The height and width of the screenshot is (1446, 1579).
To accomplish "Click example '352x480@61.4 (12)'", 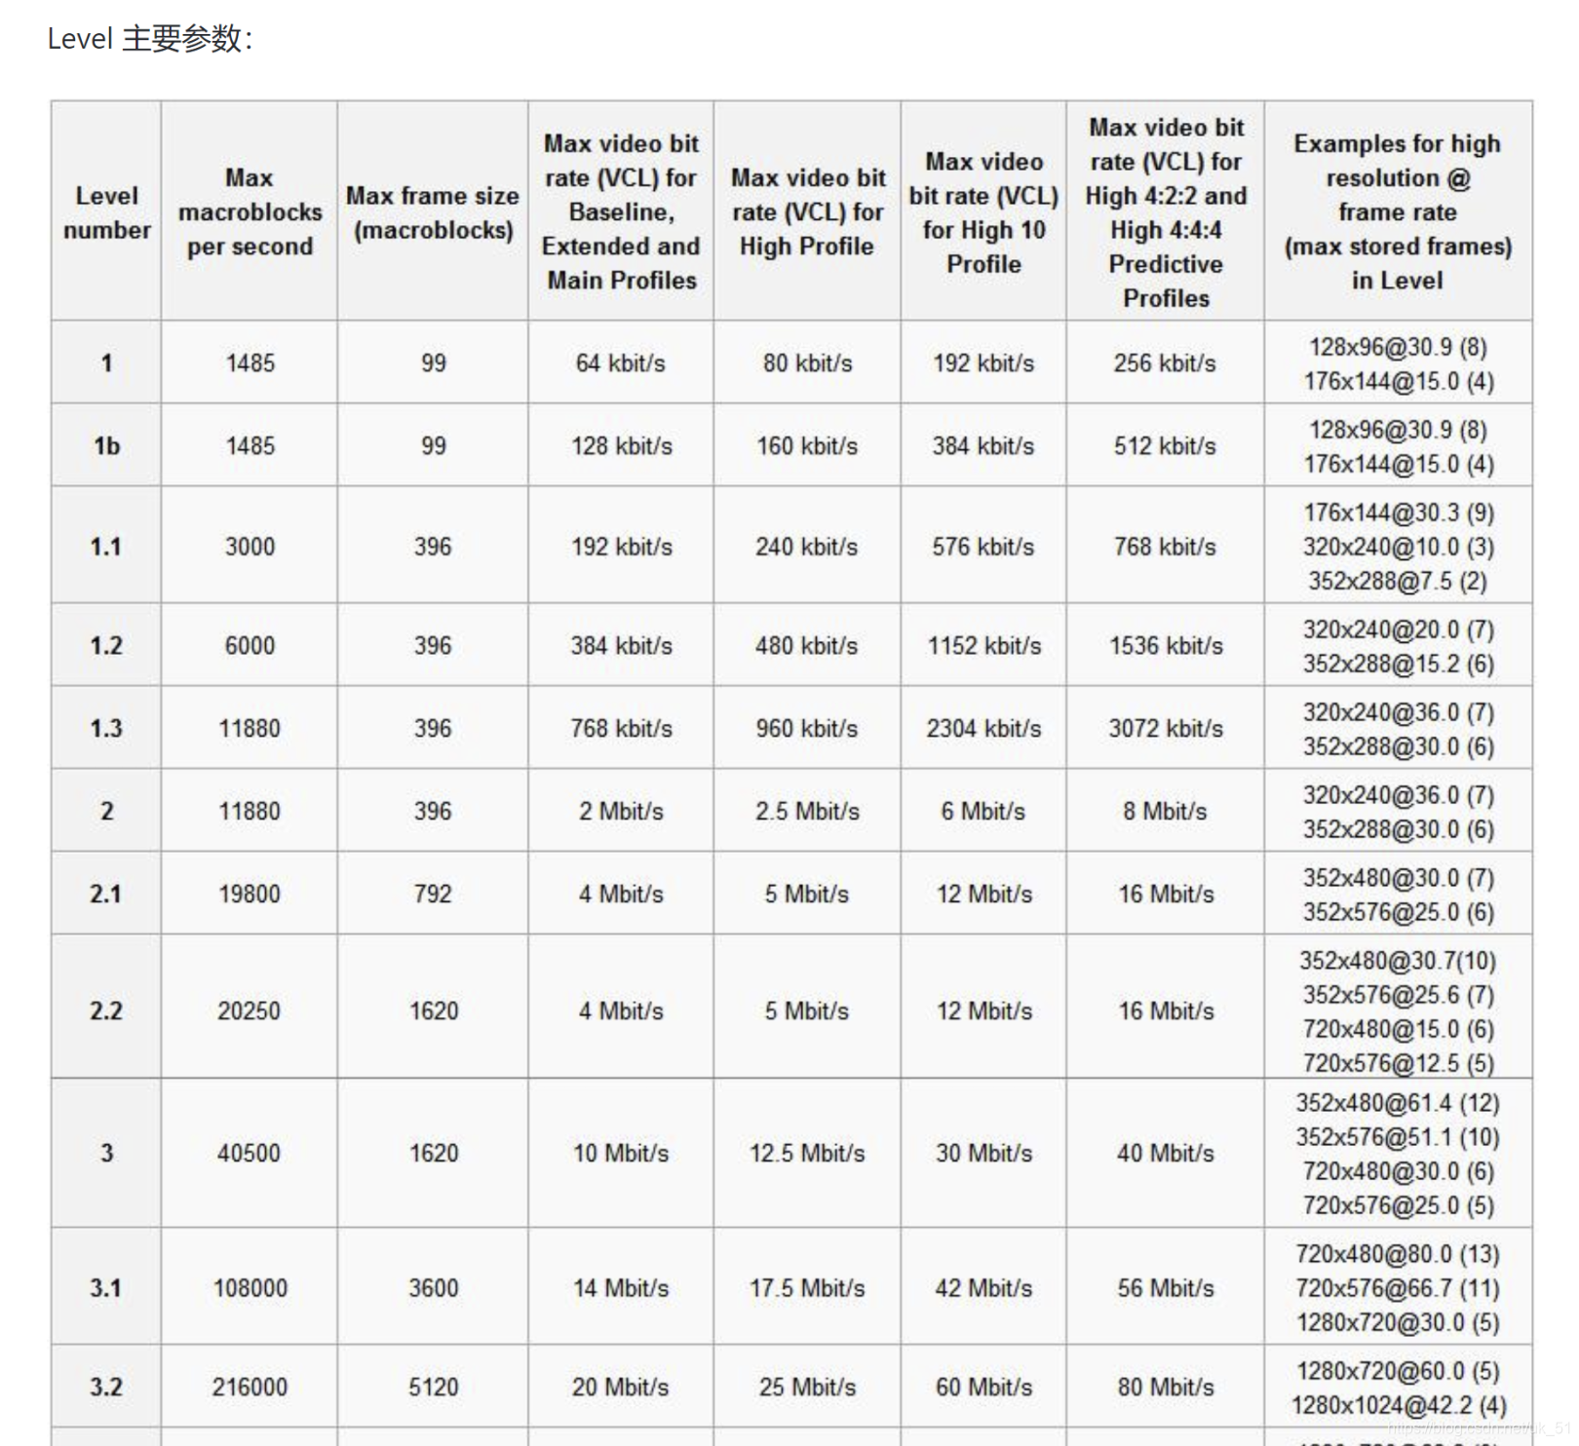I will click(1398, 1103).
